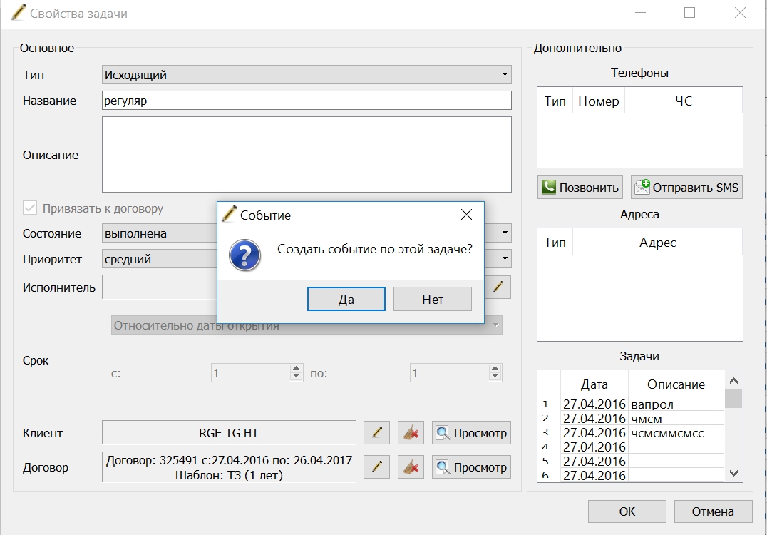The height and width of the screenshot is (535, 767).
Task: Clear client with the broom icon
Action: tap(411, 433)
